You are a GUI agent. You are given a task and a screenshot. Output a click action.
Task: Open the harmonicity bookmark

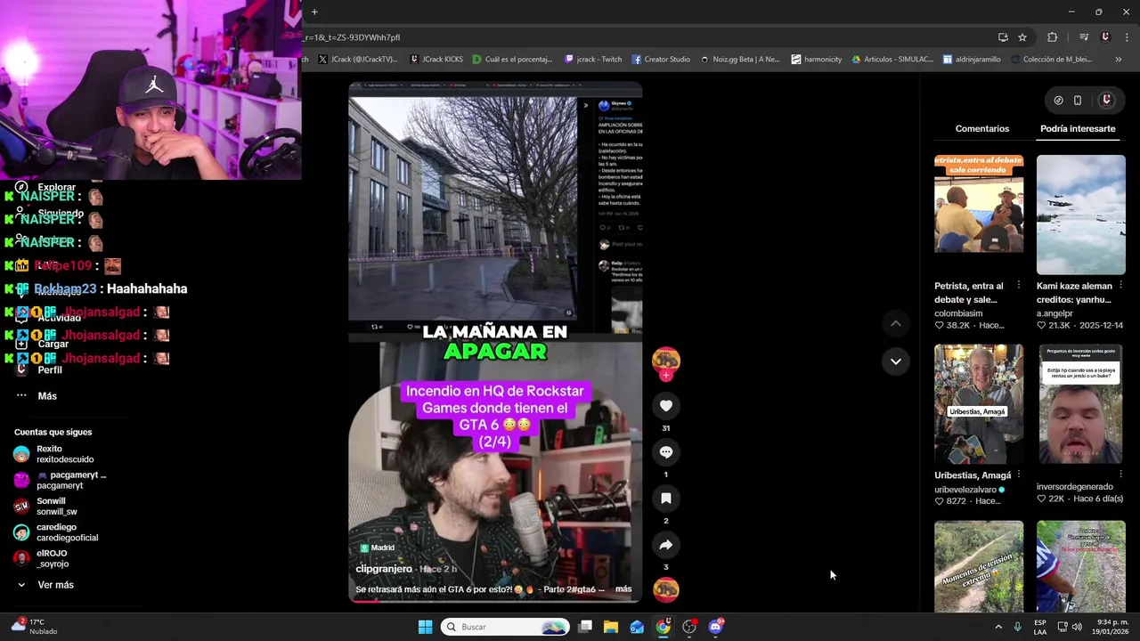816,60
